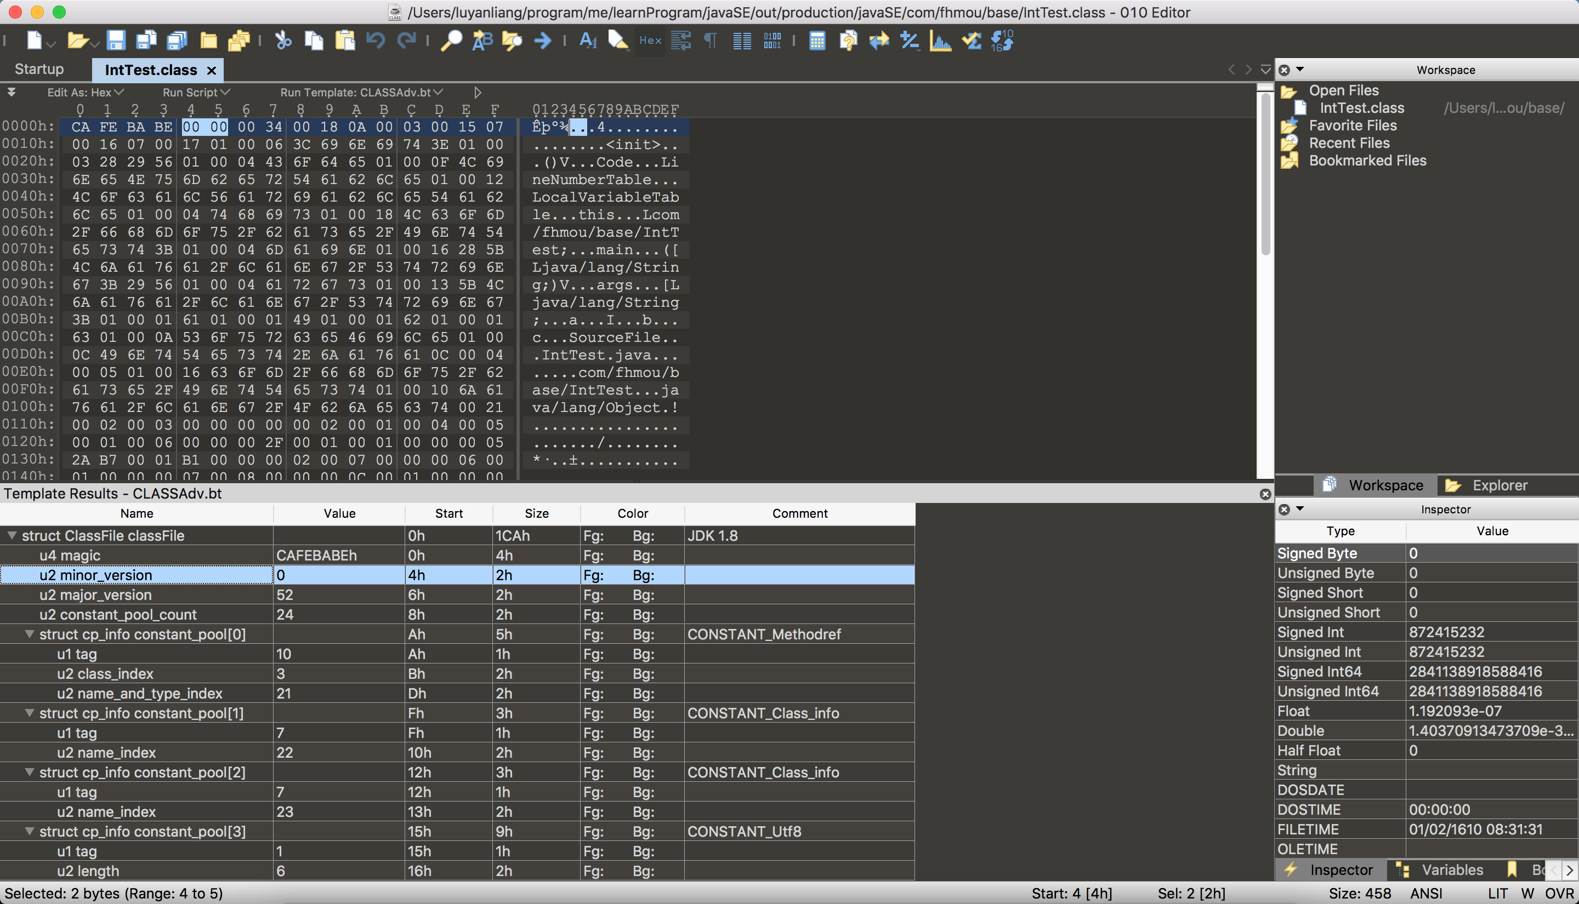Open the file tabs list dropdown arrow

(x=1265, y=70)
